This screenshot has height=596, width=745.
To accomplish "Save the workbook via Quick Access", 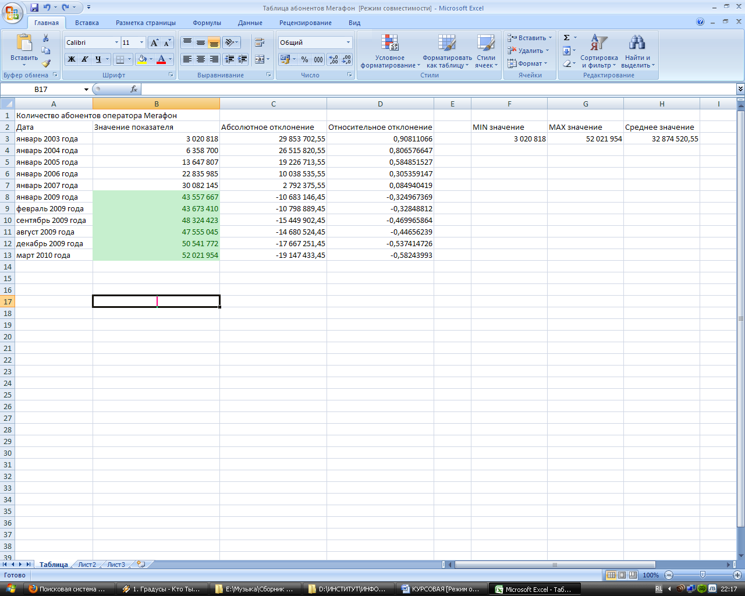I will click(x=34, y=8).
